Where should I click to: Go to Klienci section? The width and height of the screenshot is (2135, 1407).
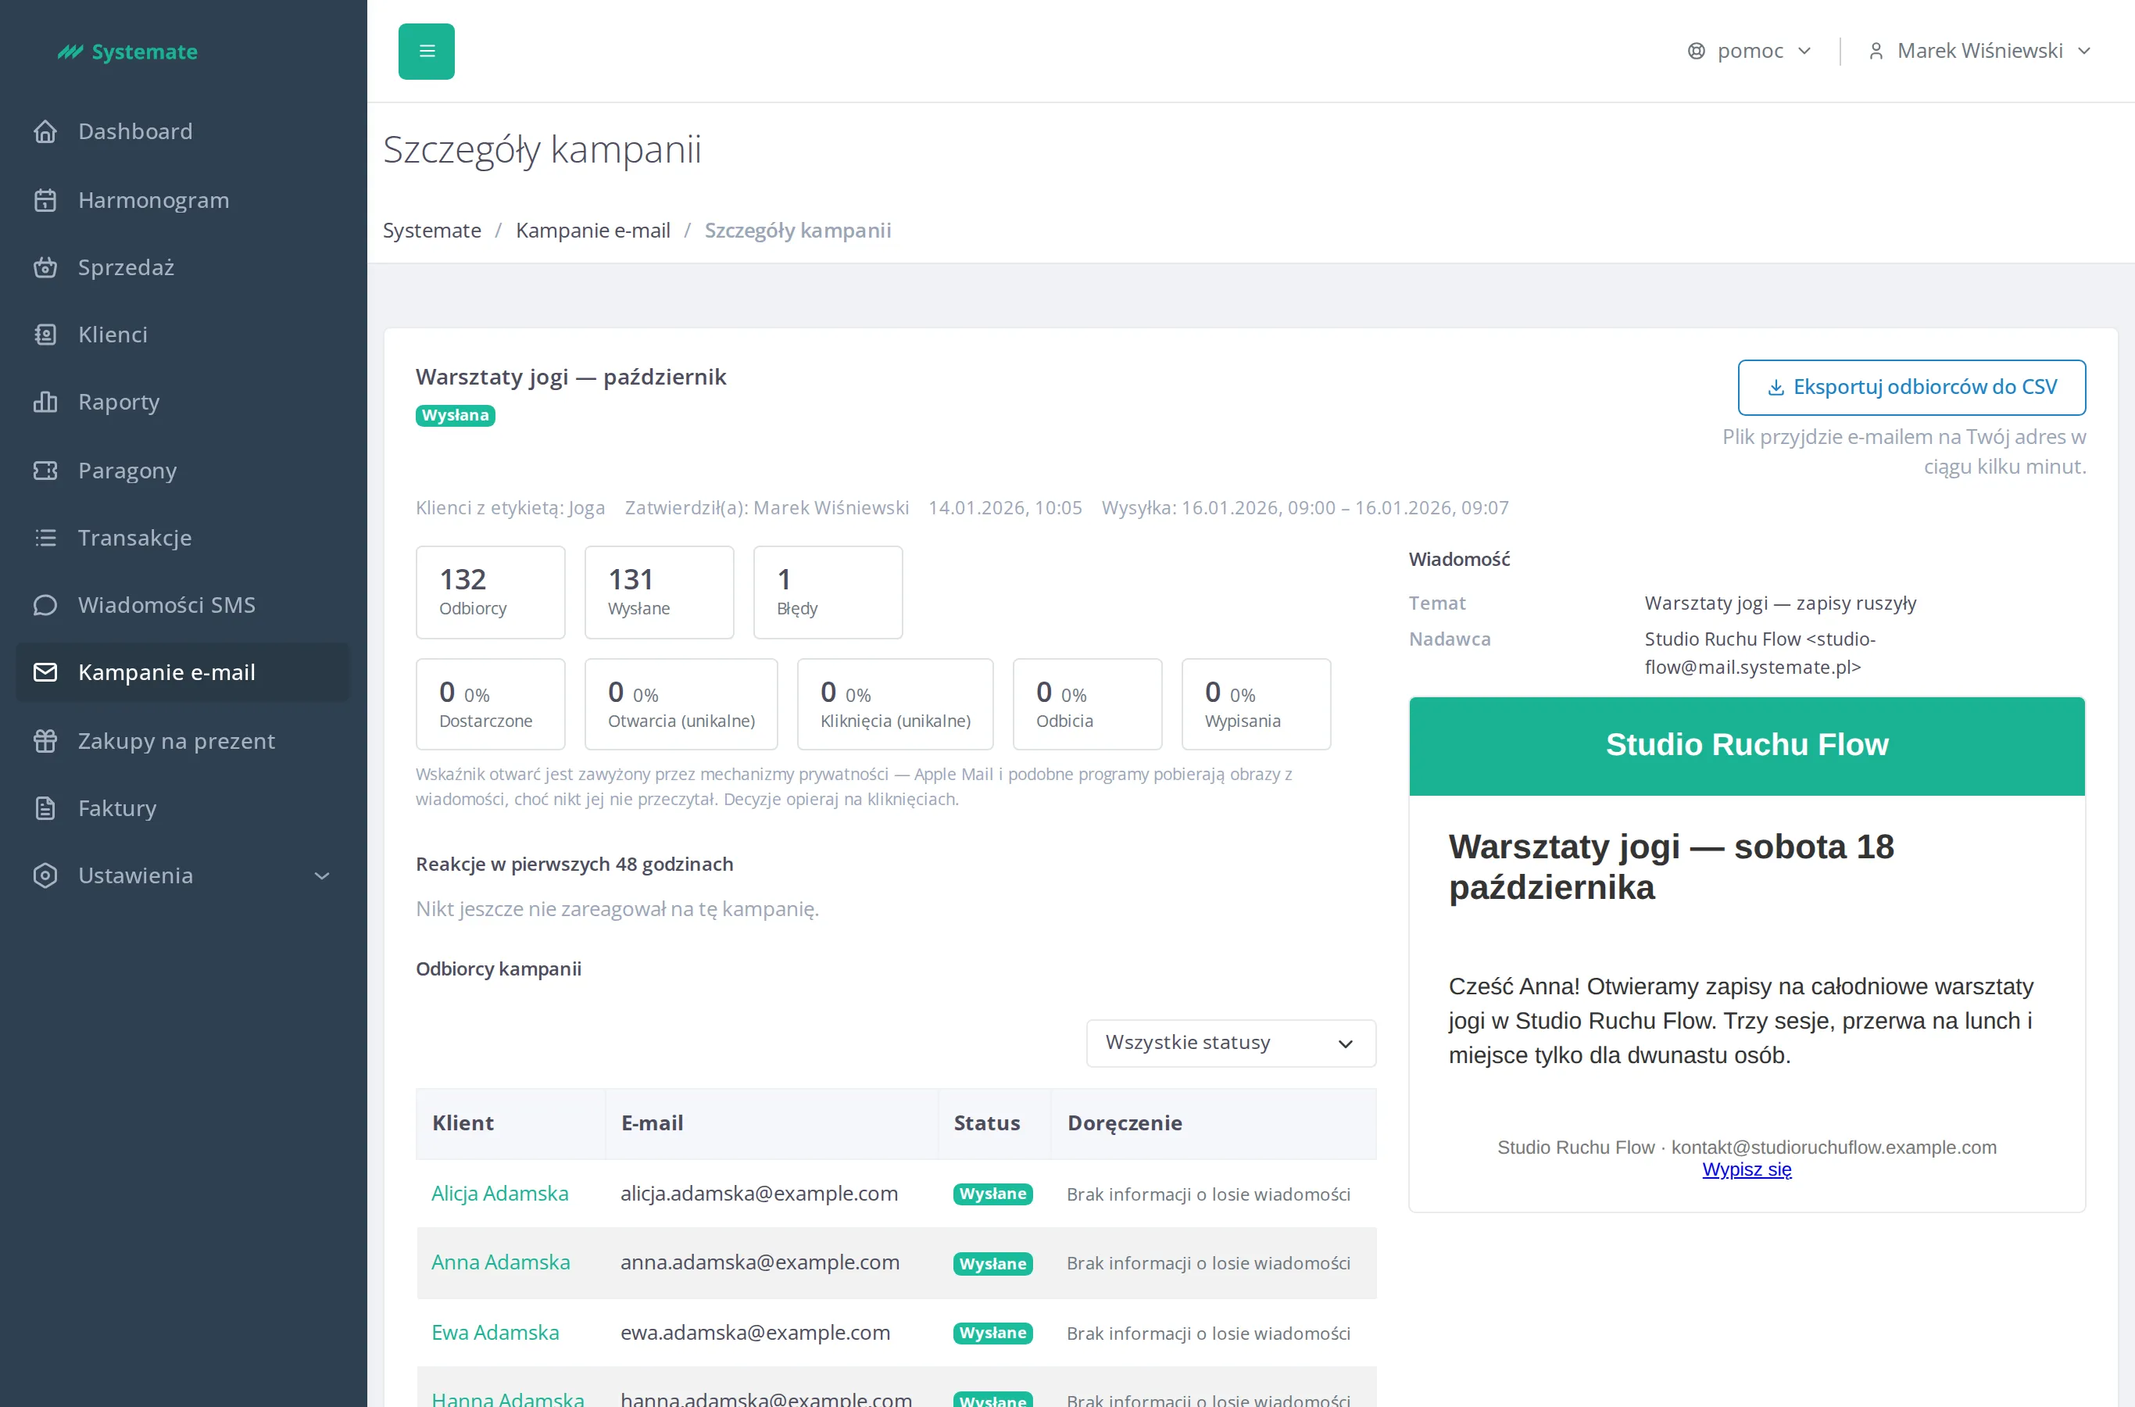183,335
